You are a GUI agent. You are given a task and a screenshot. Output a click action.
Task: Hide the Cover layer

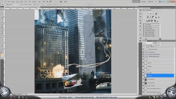point(143,70)
